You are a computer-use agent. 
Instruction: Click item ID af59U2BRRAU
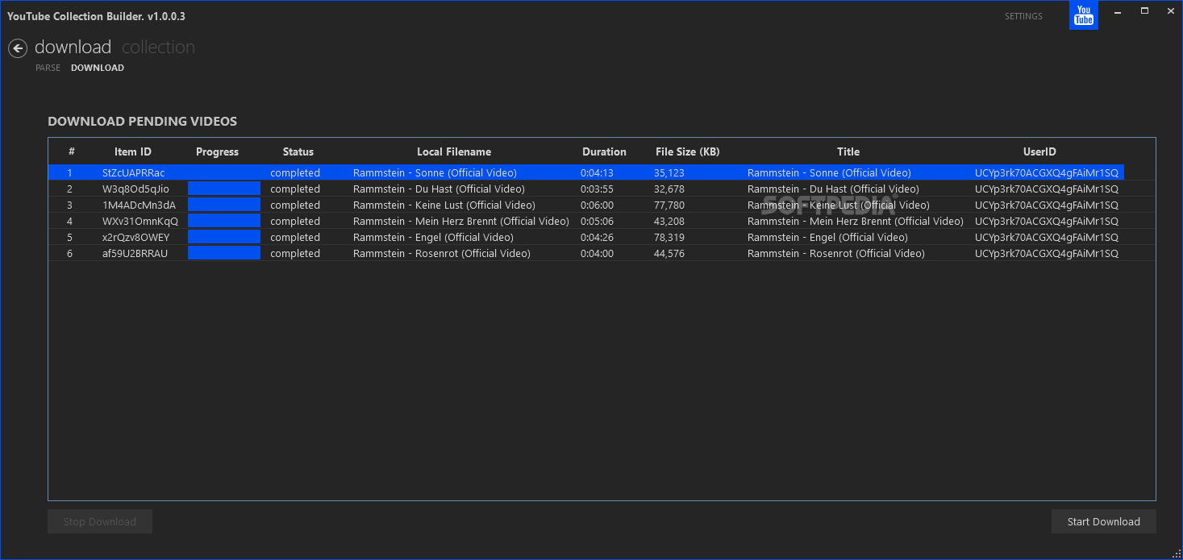pos(135,254)
